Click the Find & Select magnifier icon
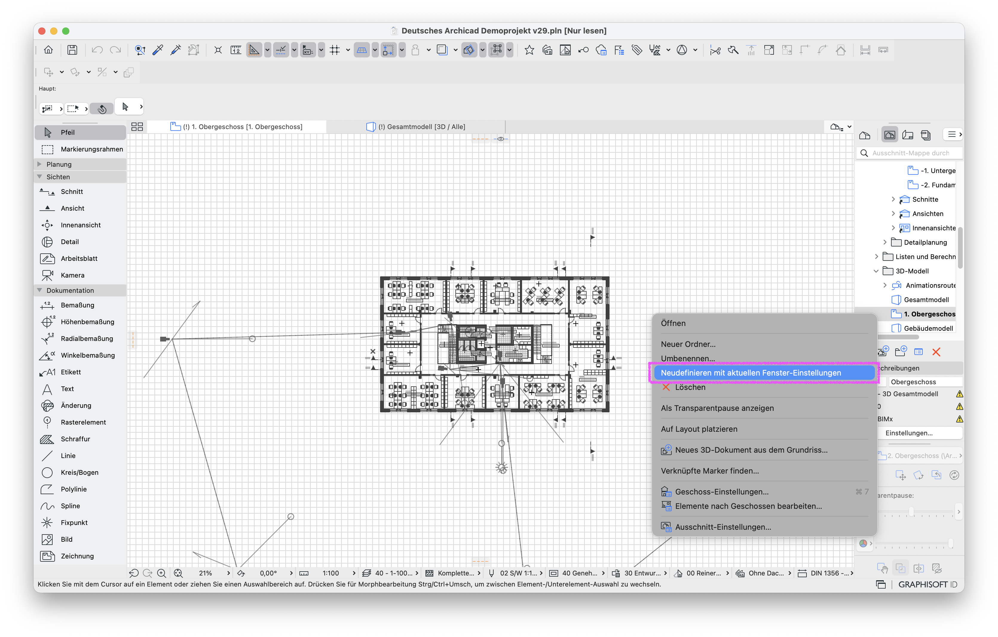 [x=140, y=50]
